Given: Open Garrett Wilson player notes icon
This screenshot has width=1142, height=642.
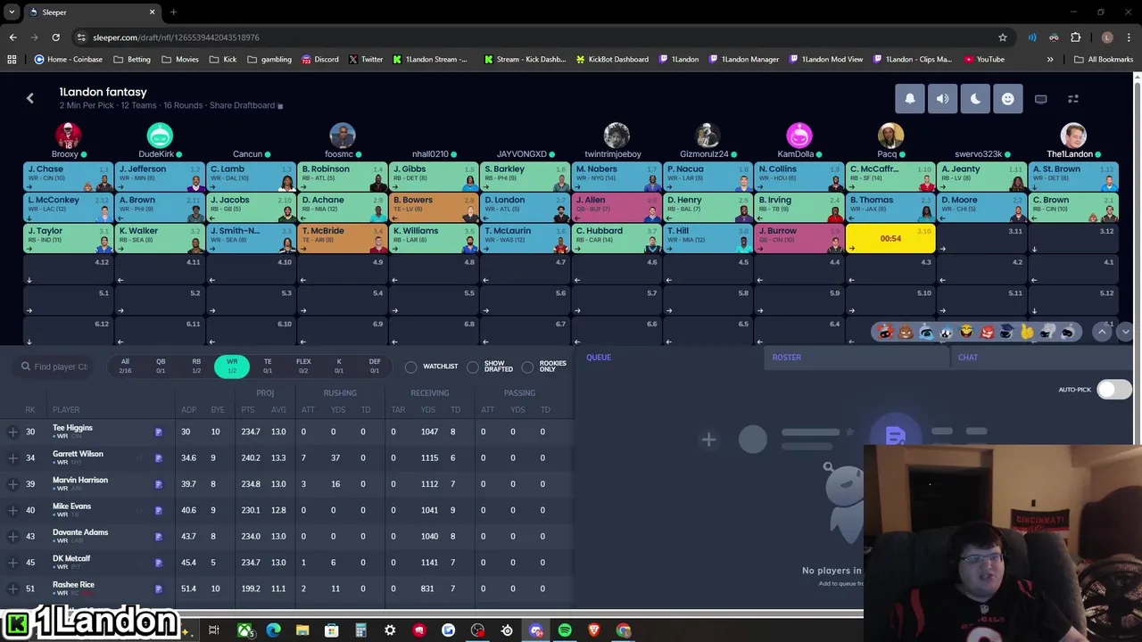Looking at the screenshot, I should tap(159, 458).
